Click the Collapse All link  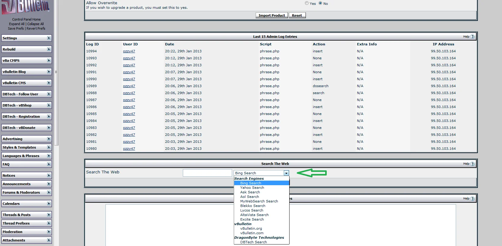tap(35, 24)
